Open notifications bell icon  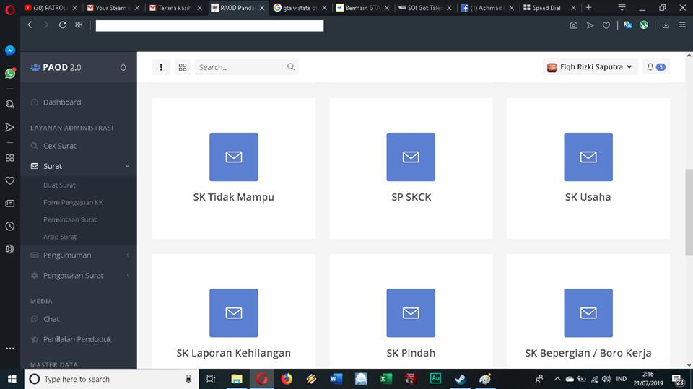pyautogui.click(x=650, y=66)
